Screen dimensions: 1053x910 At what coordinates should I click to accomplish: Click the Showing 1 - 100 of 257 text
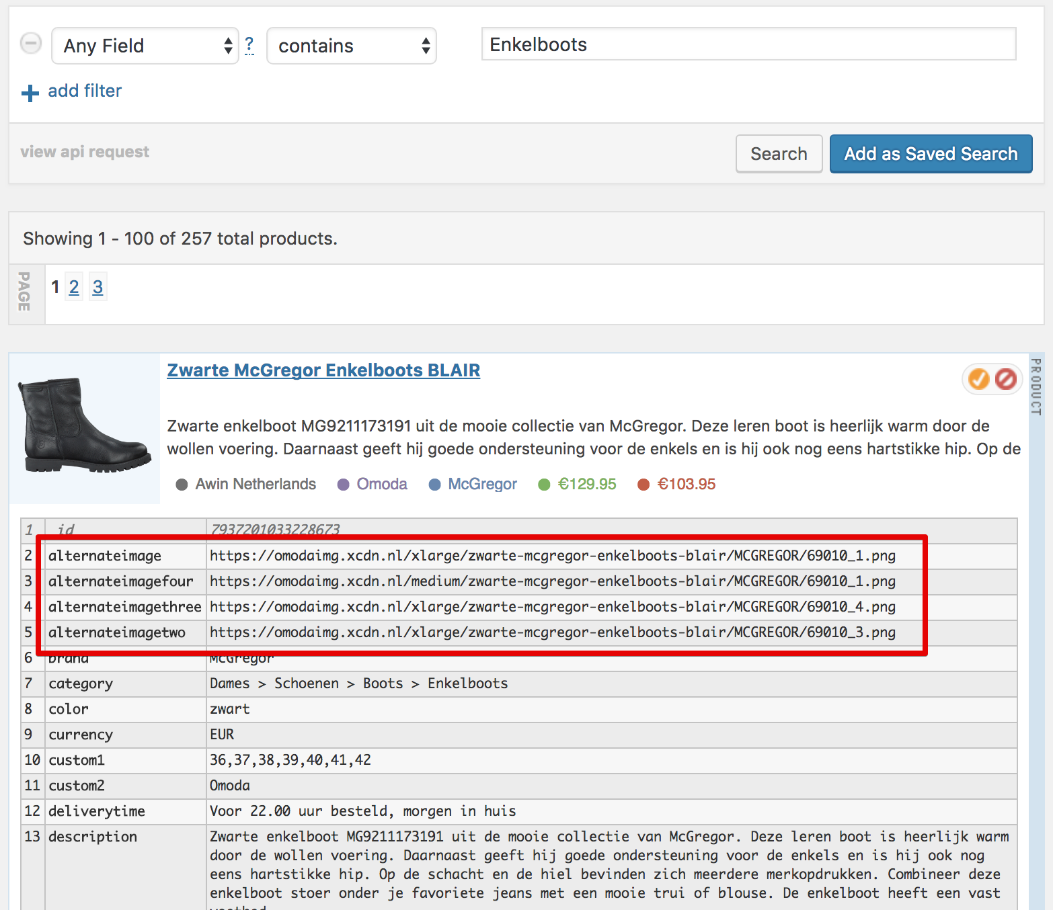(x=180, y=239)
